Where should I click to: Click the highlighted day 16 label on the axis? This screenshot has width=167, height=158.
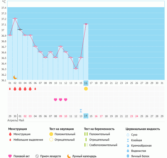click(86, 83)
